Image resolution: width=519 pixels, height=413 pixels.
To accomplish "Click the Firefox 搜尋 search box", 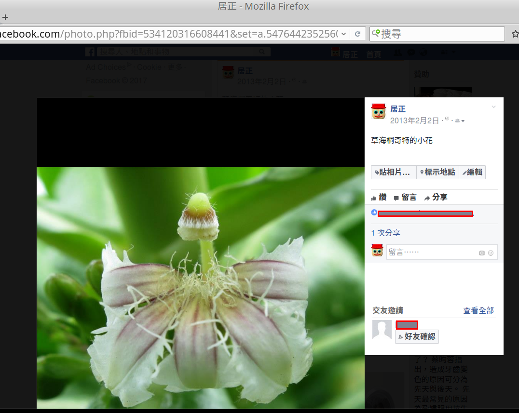I will 437,34.
